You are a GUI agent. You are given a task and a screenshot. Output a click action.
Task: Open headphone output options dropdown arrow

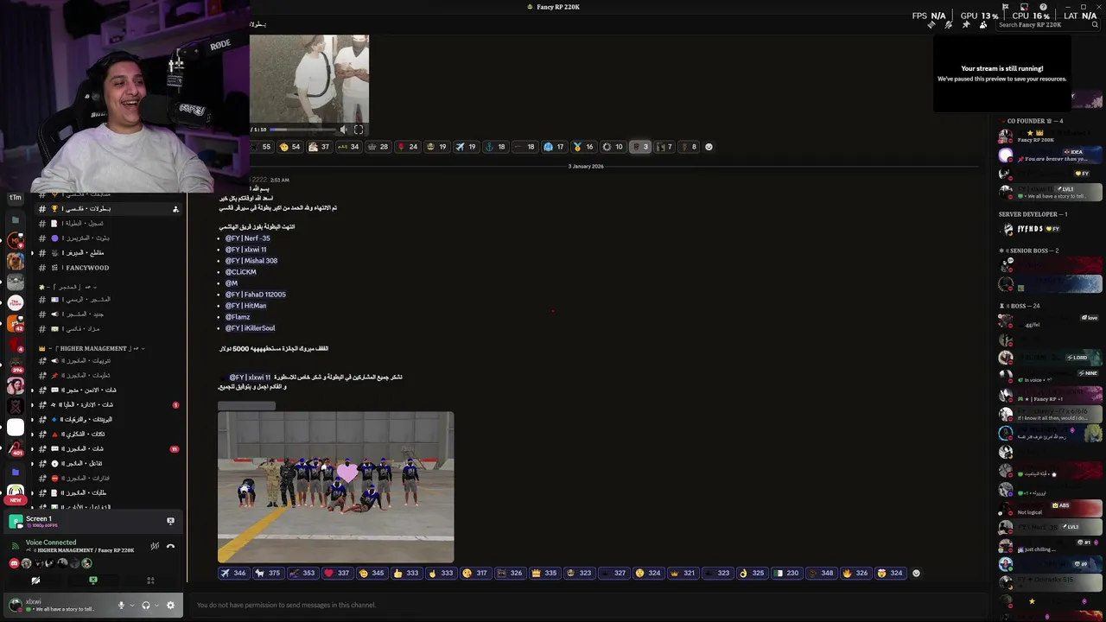tap(156, 606)
